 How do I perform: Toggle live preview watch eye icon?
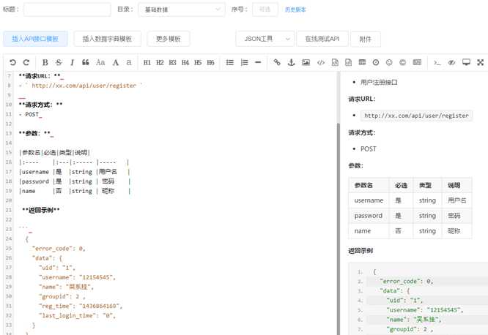(x=451, y=62)
